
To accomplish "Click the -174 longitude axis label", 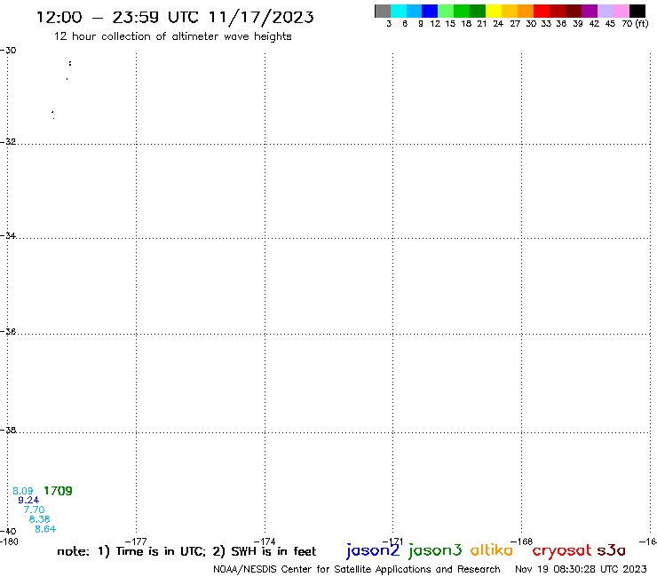I will point(265,541).
